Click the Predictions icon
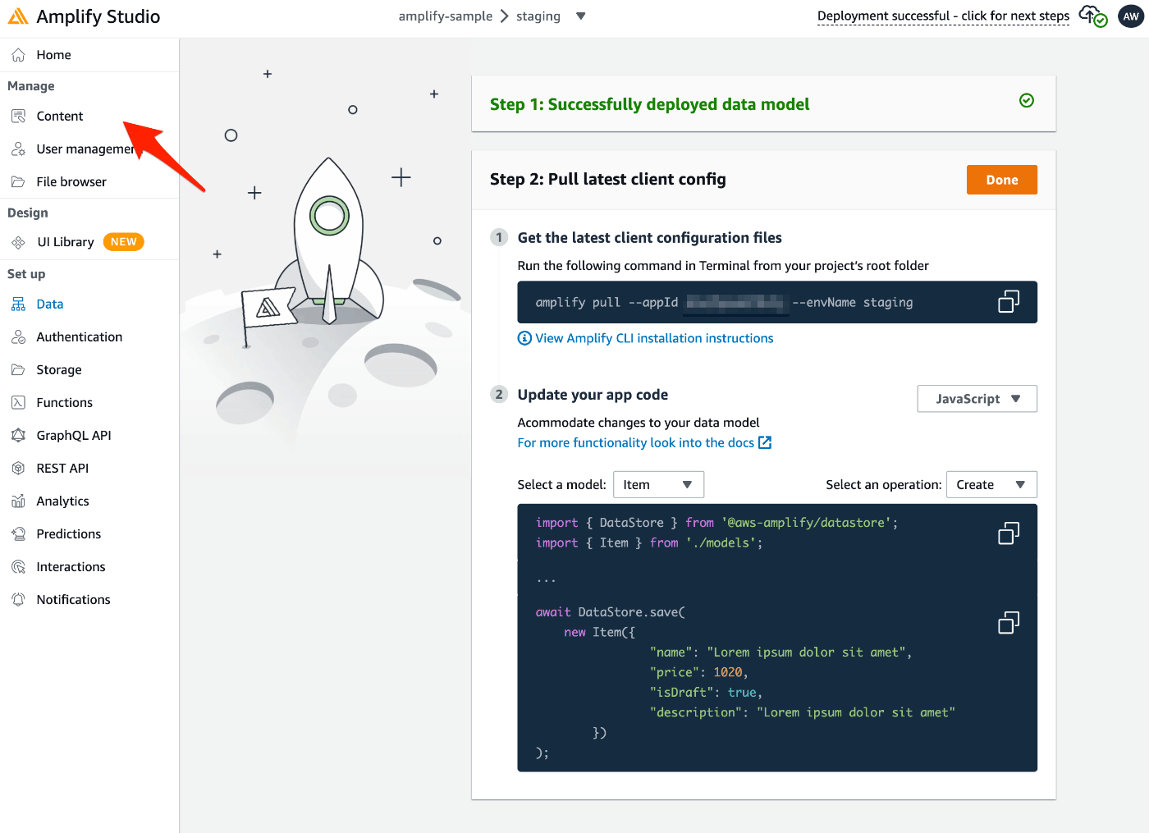 [x=18, y=534]
